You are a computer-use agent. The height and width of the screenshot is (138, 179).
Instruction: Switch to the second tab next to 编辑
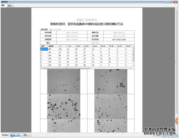(10, 5)
